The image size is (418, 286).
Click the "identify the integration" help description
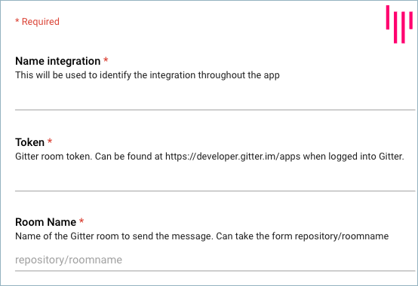(x=147, y=75)
